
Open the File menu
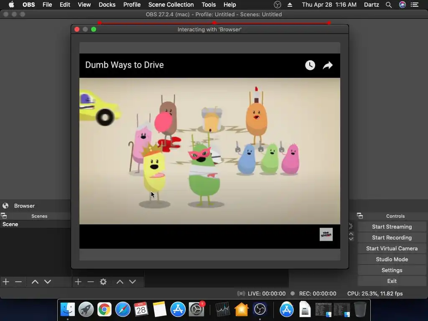point(47,5)
